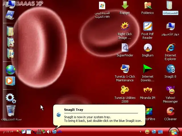Click the network arrow tray icon

[x=34, y=132]
